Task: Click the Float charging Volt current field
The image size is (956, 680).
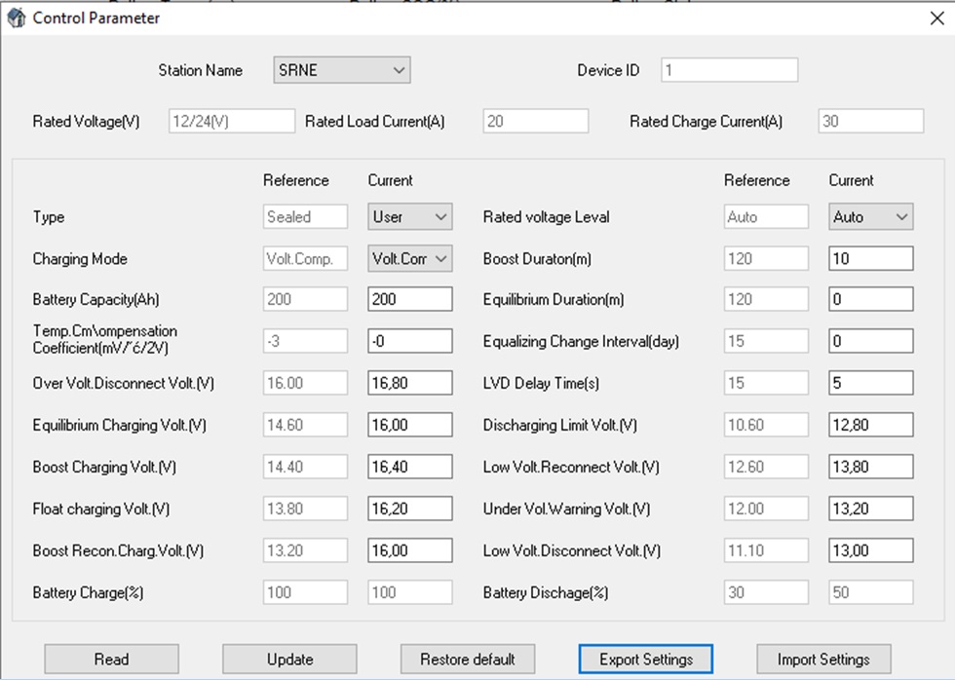Action: point(410,509)
